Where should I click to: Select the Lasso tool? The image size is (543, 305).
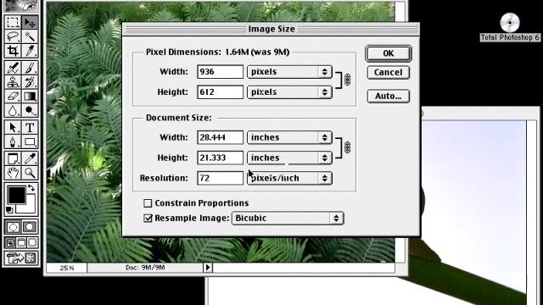click(13, 36)
